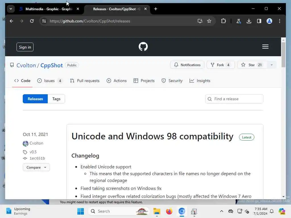Open the Cvolton author link under release date
291x218 pixels.
(36, 143)
